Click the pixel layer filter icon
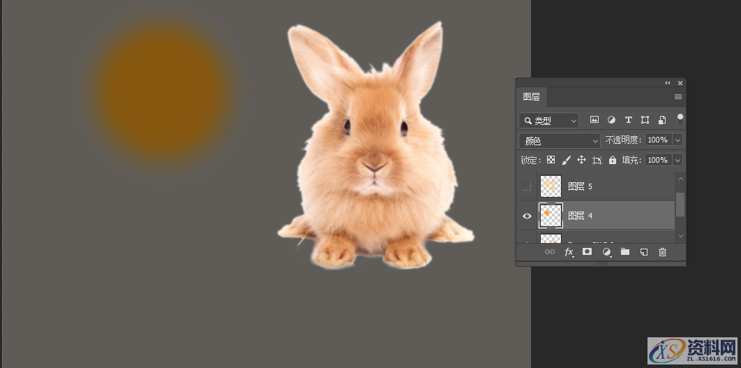741x368 pixels. coord(594,120)
